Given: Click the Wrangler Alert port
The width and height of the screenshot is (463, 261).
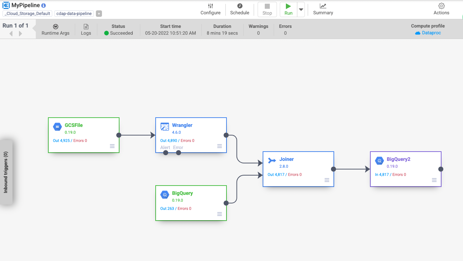Looking at the screenshot, I should pyautogui.click(x=166, y=153).
